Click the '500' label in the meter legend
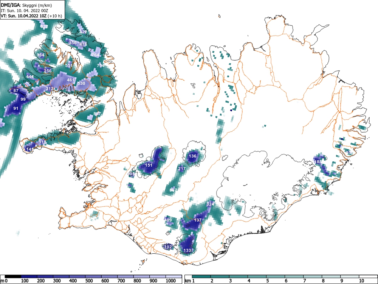 (x=89, y=281)
